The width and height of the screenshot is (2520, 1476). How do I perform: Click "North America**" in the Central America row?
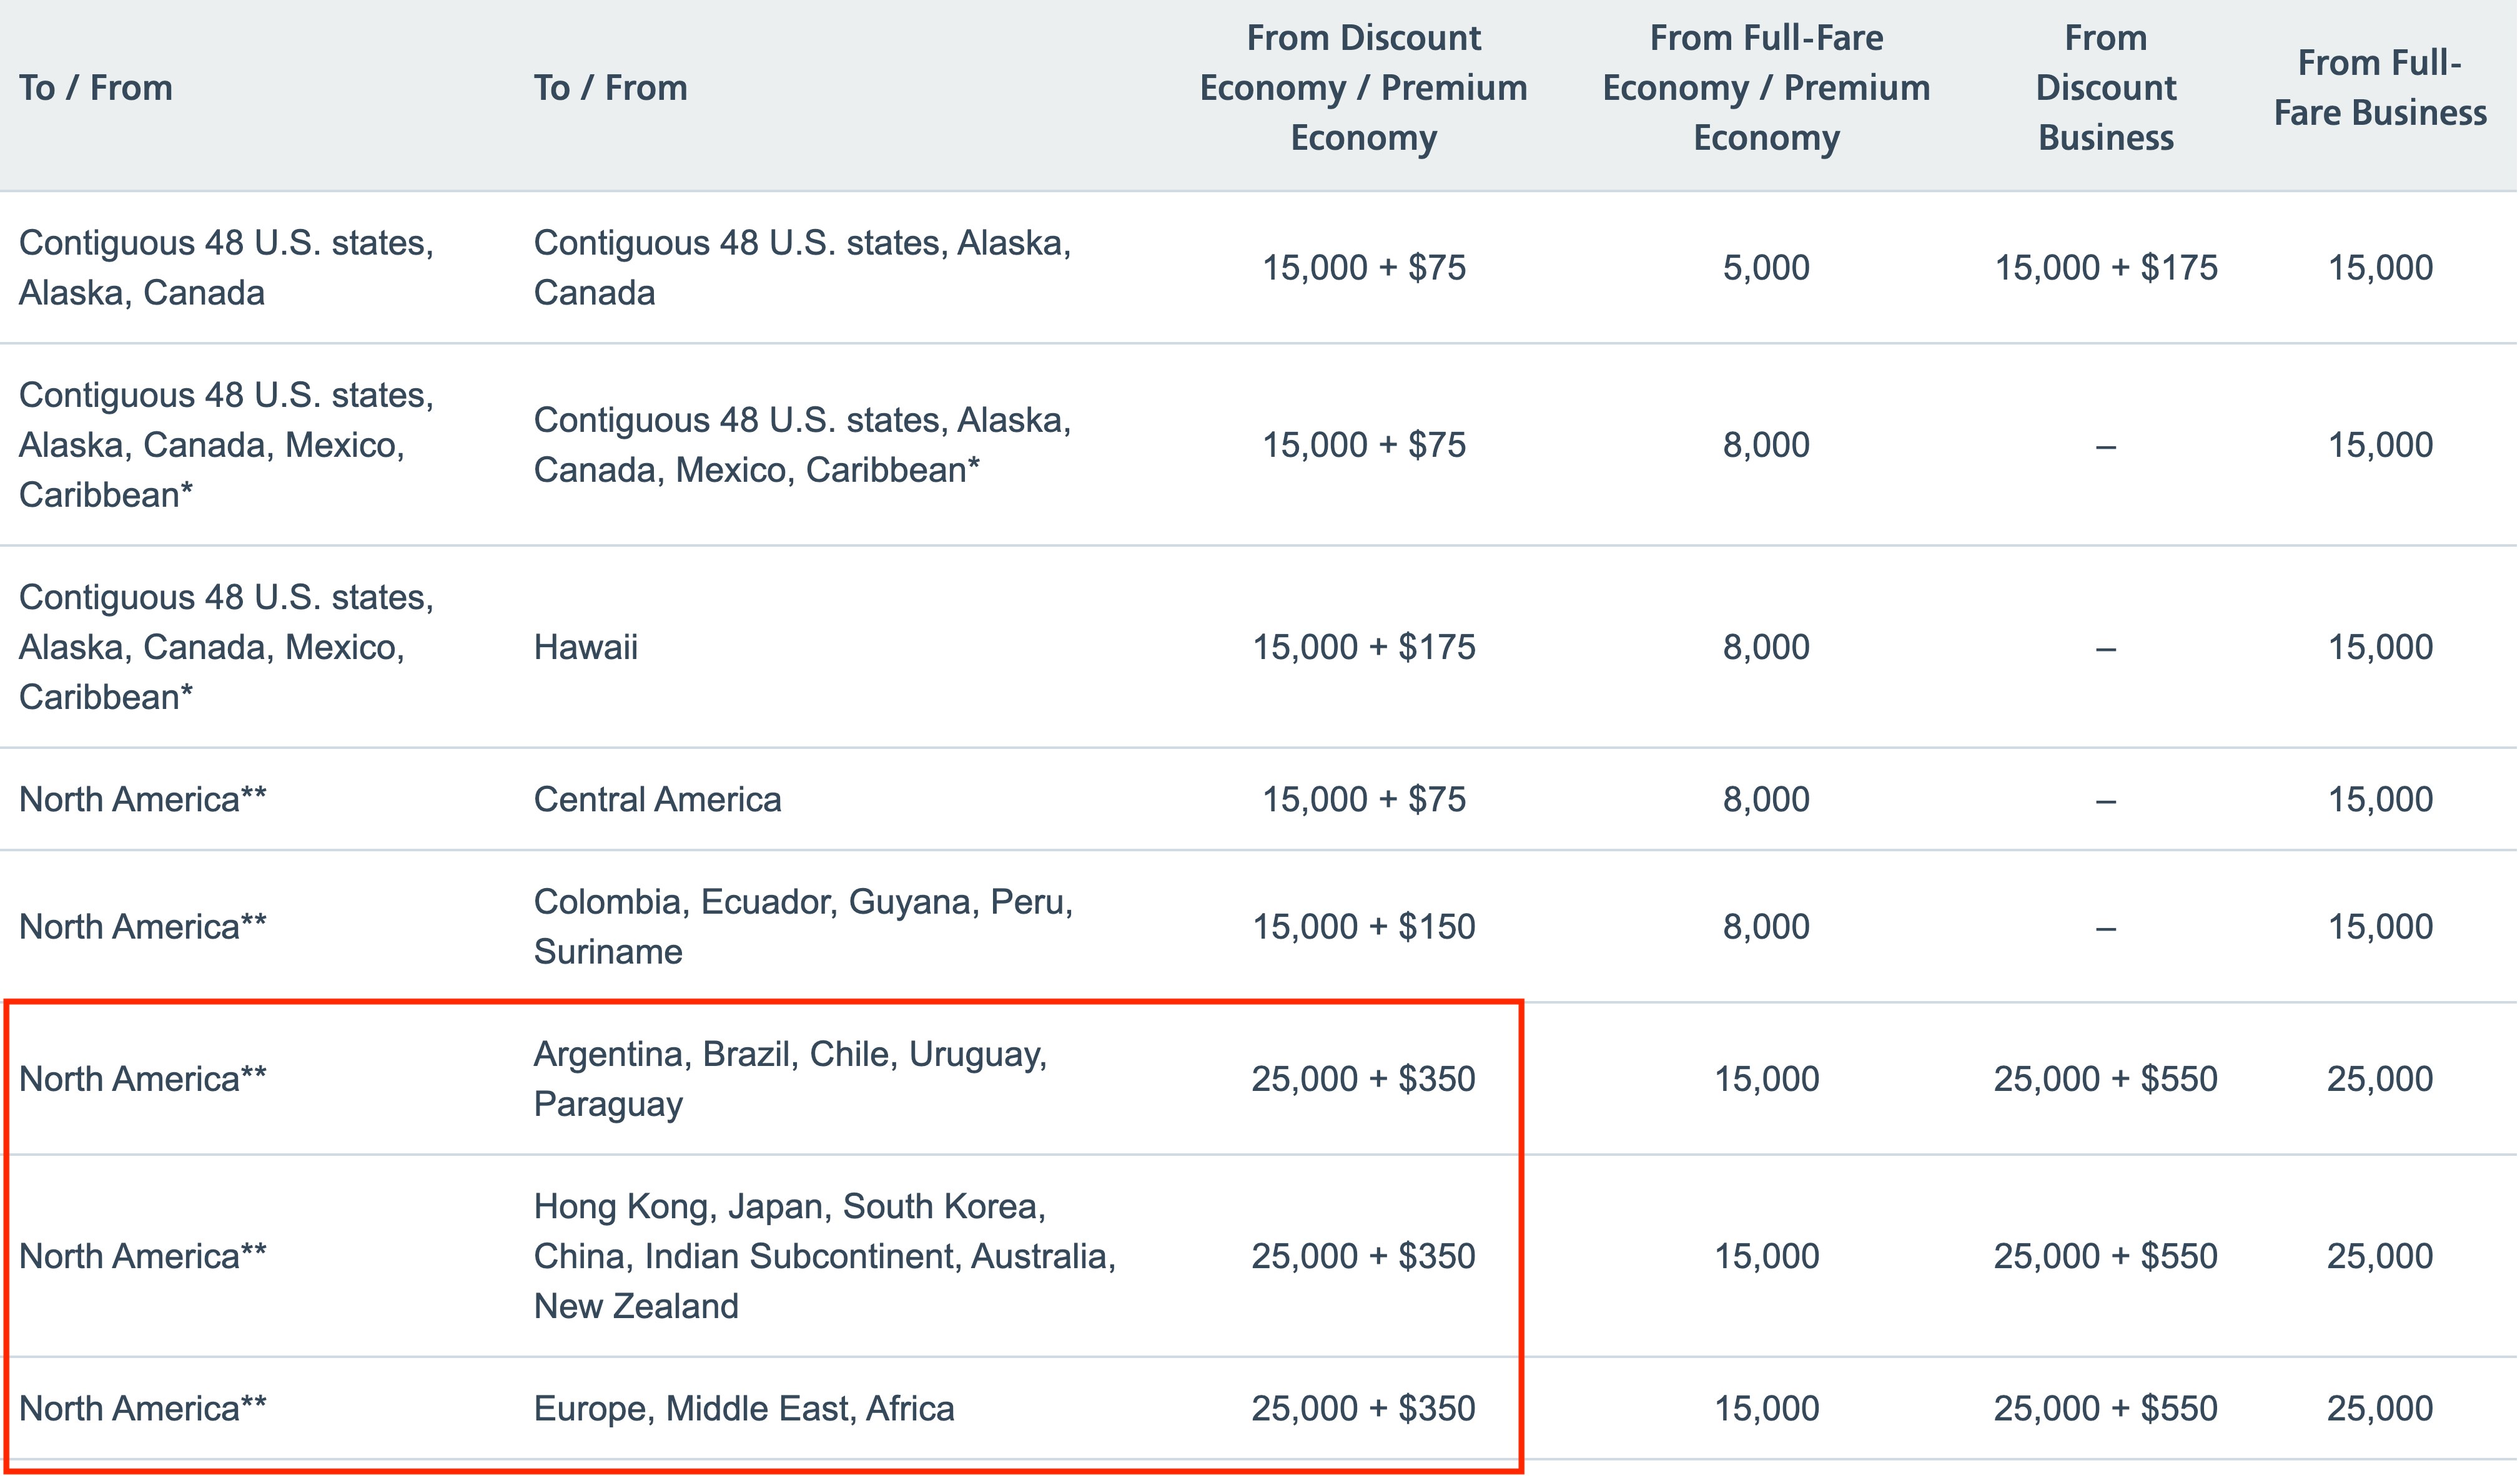coord(143,799)
